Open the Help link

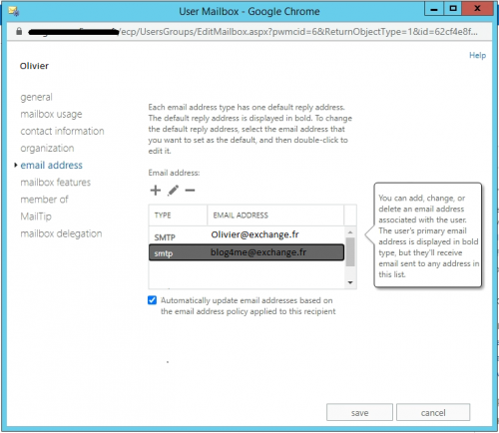477,55
